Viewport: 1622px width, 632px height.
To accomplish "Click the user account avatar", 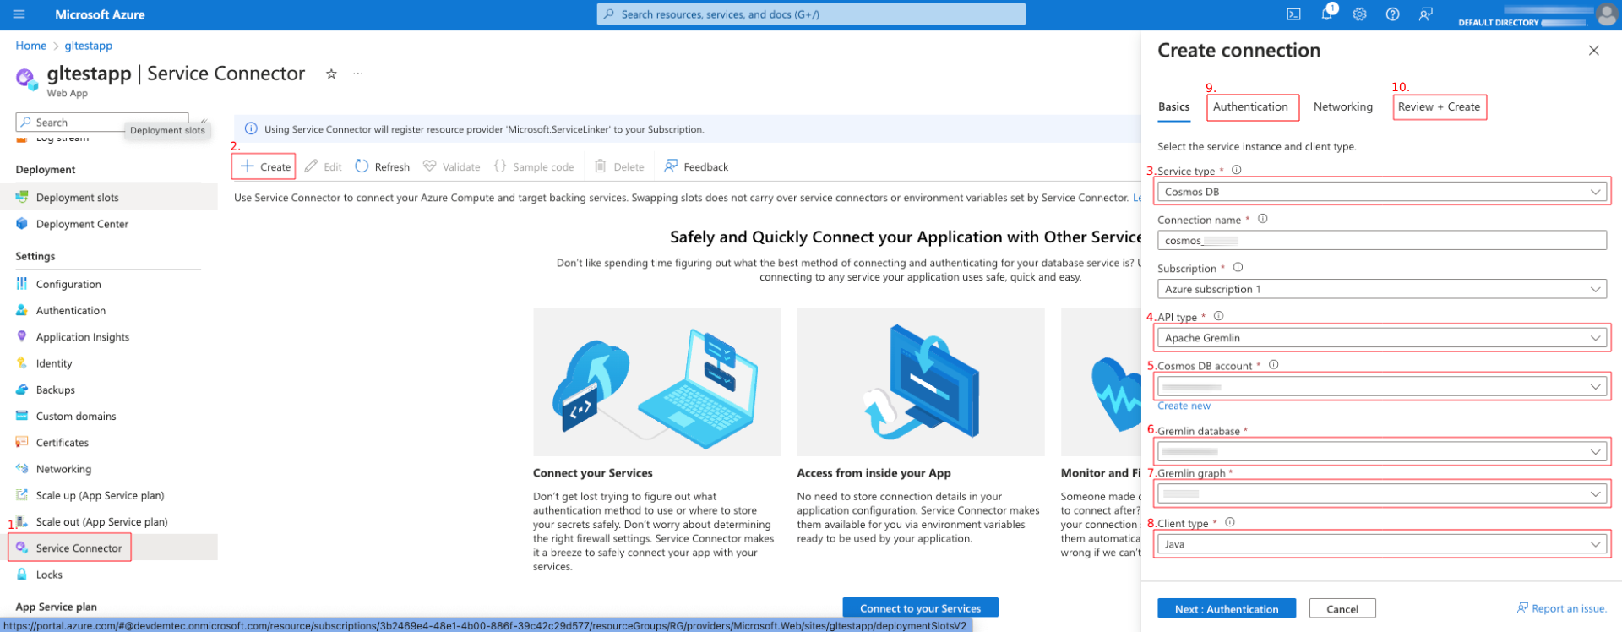I will click(1606, 14).
